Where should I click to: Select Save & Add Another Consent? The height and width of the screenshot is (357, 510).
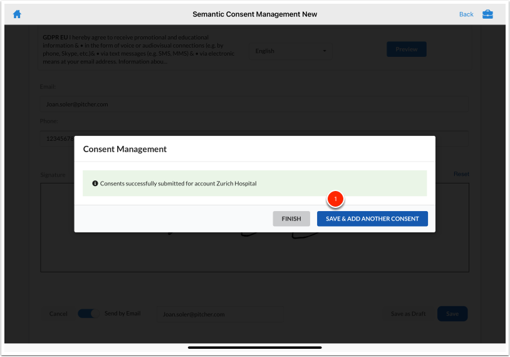coord(372,219)
